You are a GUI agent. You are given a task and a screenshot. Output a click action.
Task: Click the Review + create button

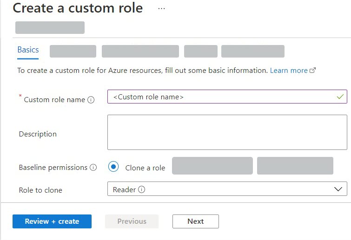point(52,221)
